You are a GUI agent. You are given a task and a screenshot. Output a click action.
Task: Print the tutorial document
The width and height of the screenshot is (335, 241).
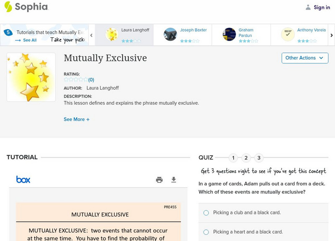159,179
